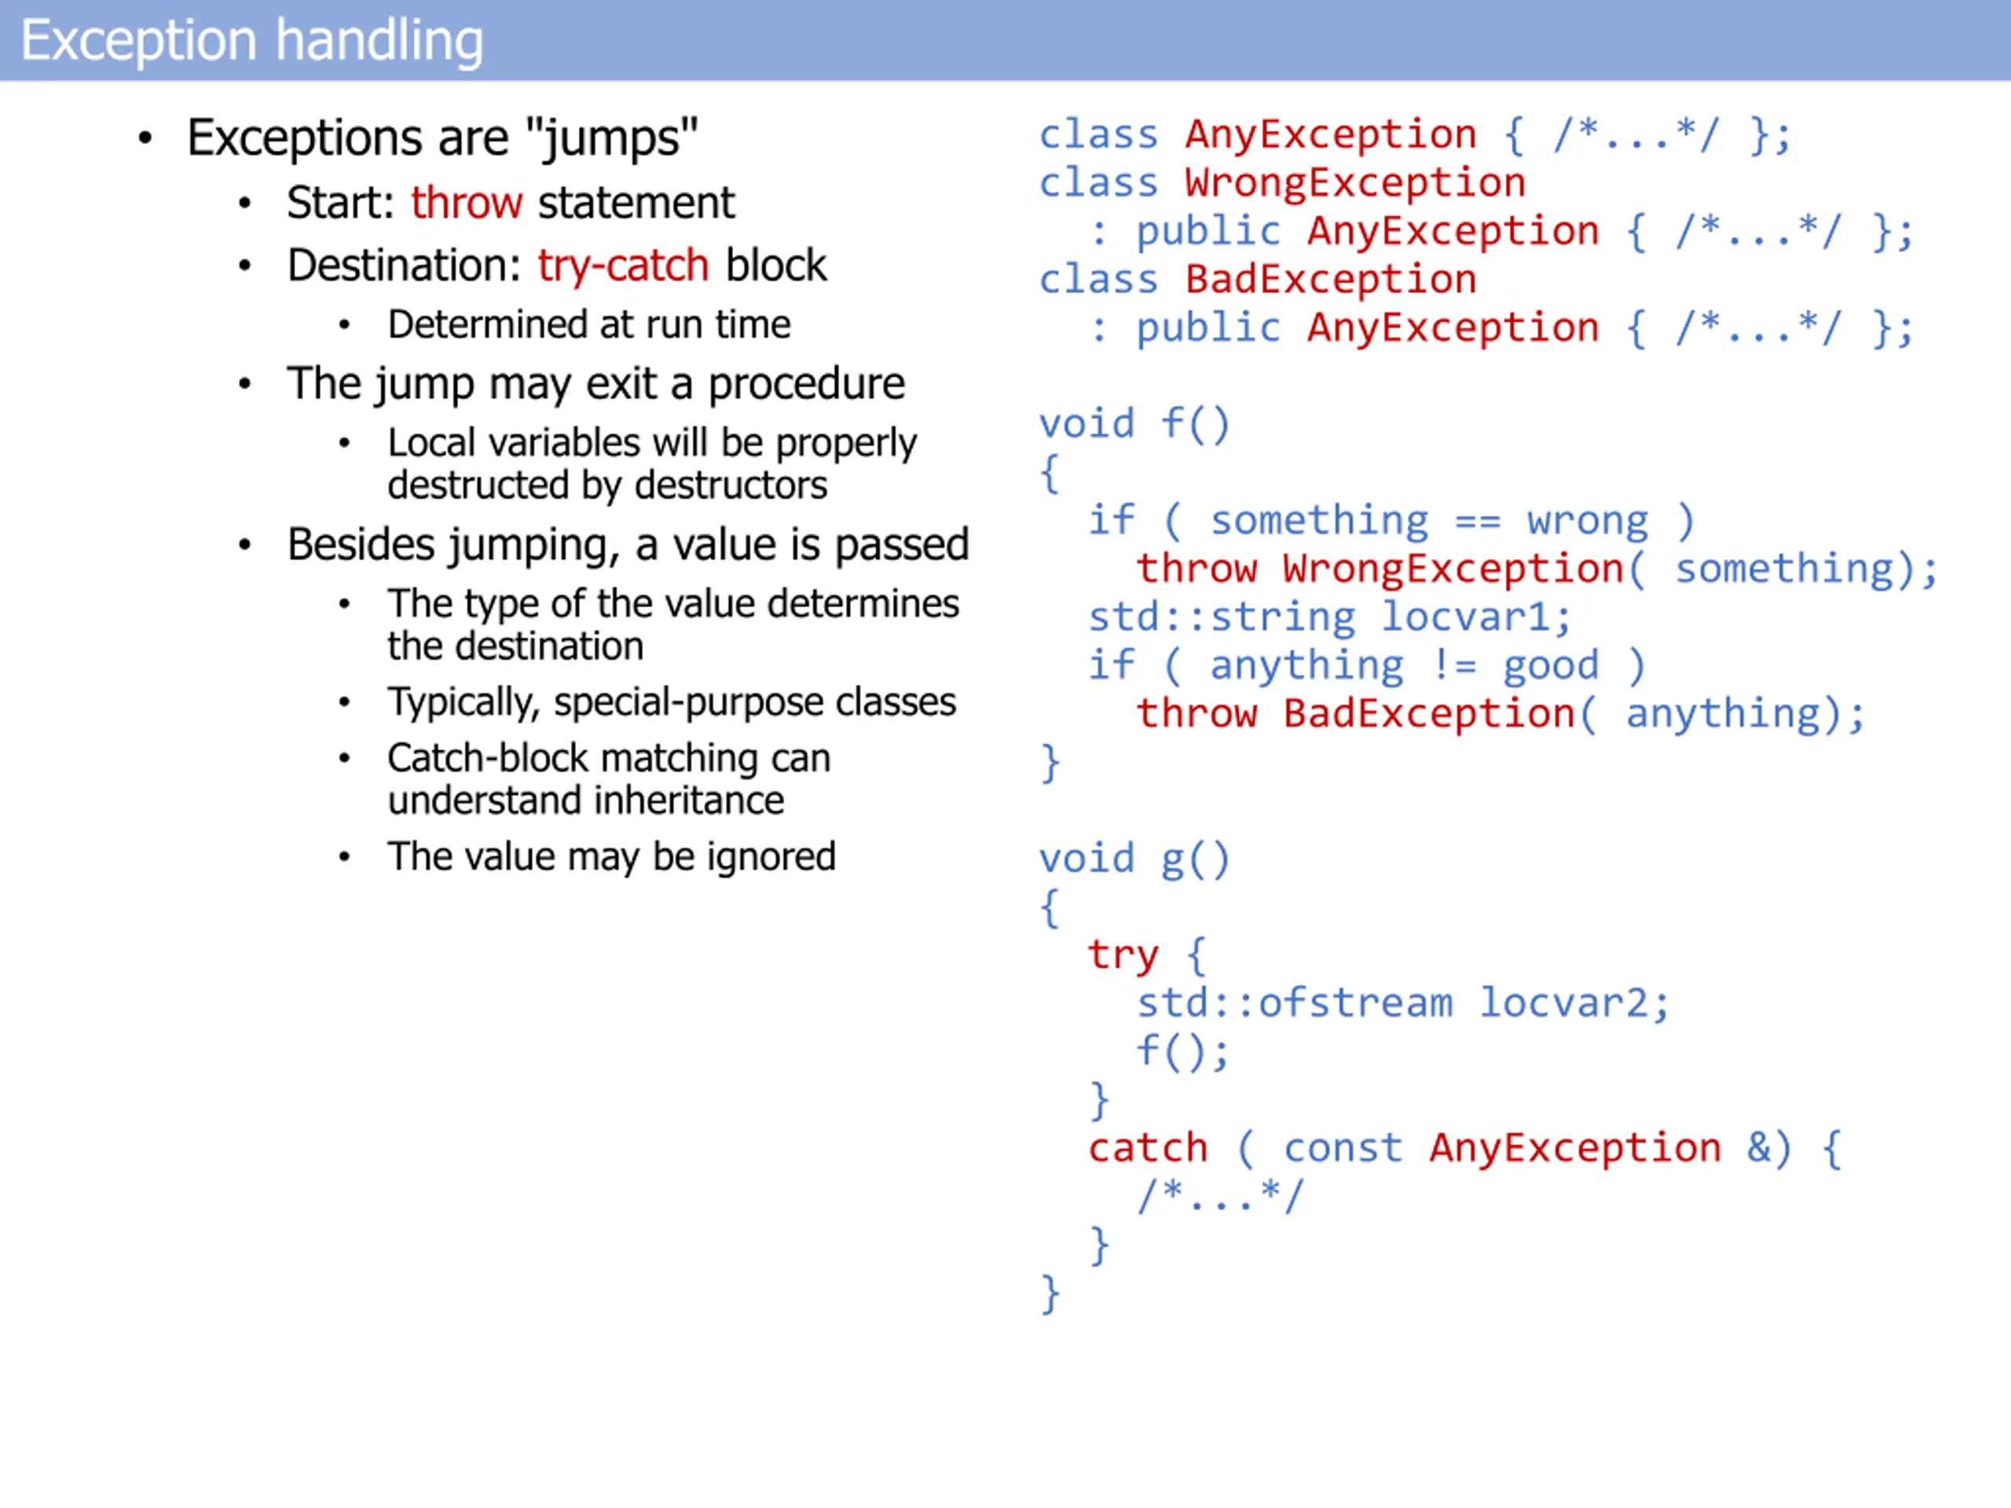The width and height of the screenshot is (2011, 1508).
Task: Click 'The value may be ignored' bullet
Action: tap(611, 857)
